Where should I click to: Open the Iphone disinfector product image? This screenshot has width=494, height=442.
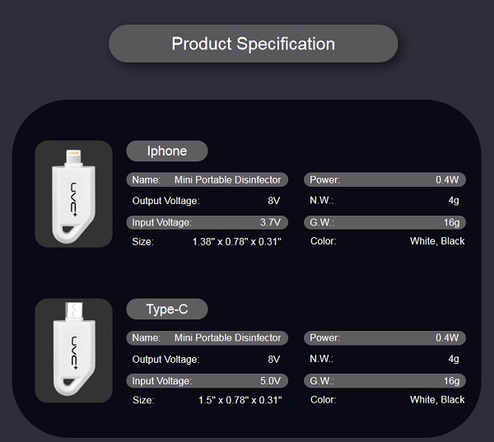[74, 194]
